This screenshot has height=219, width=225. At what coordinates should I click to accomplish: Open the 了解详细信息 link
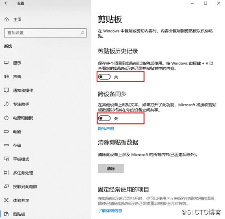(110, 210)
